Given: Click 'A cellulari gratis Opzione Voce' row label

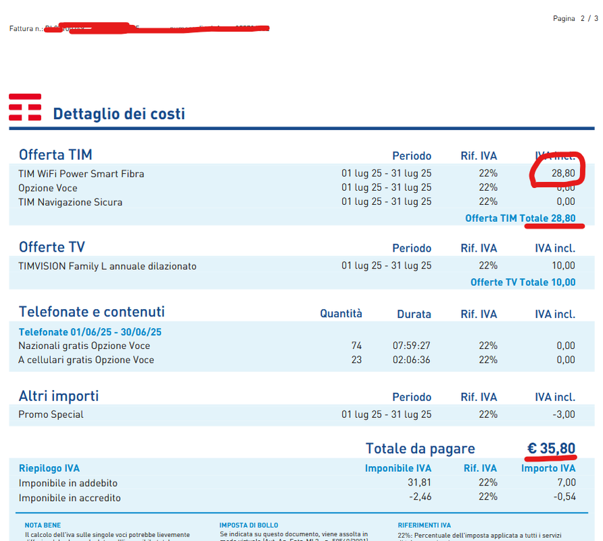Looking at the screenshot, I should tap(86, 360).
